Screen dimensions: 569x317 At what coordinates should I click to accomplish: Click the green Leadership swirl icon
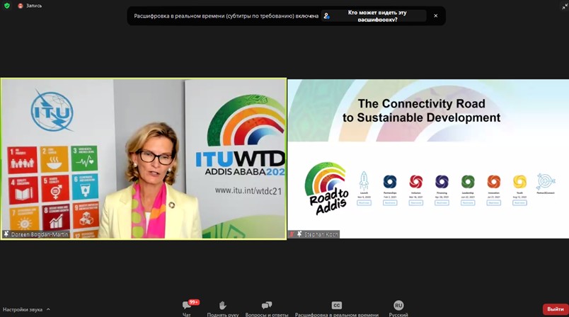click(468, 182)
